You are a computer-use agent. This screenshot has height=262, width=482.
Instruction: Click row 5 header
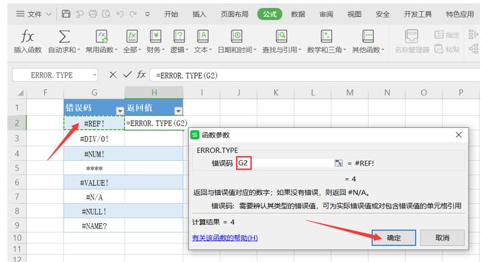(x=17, y=168)
